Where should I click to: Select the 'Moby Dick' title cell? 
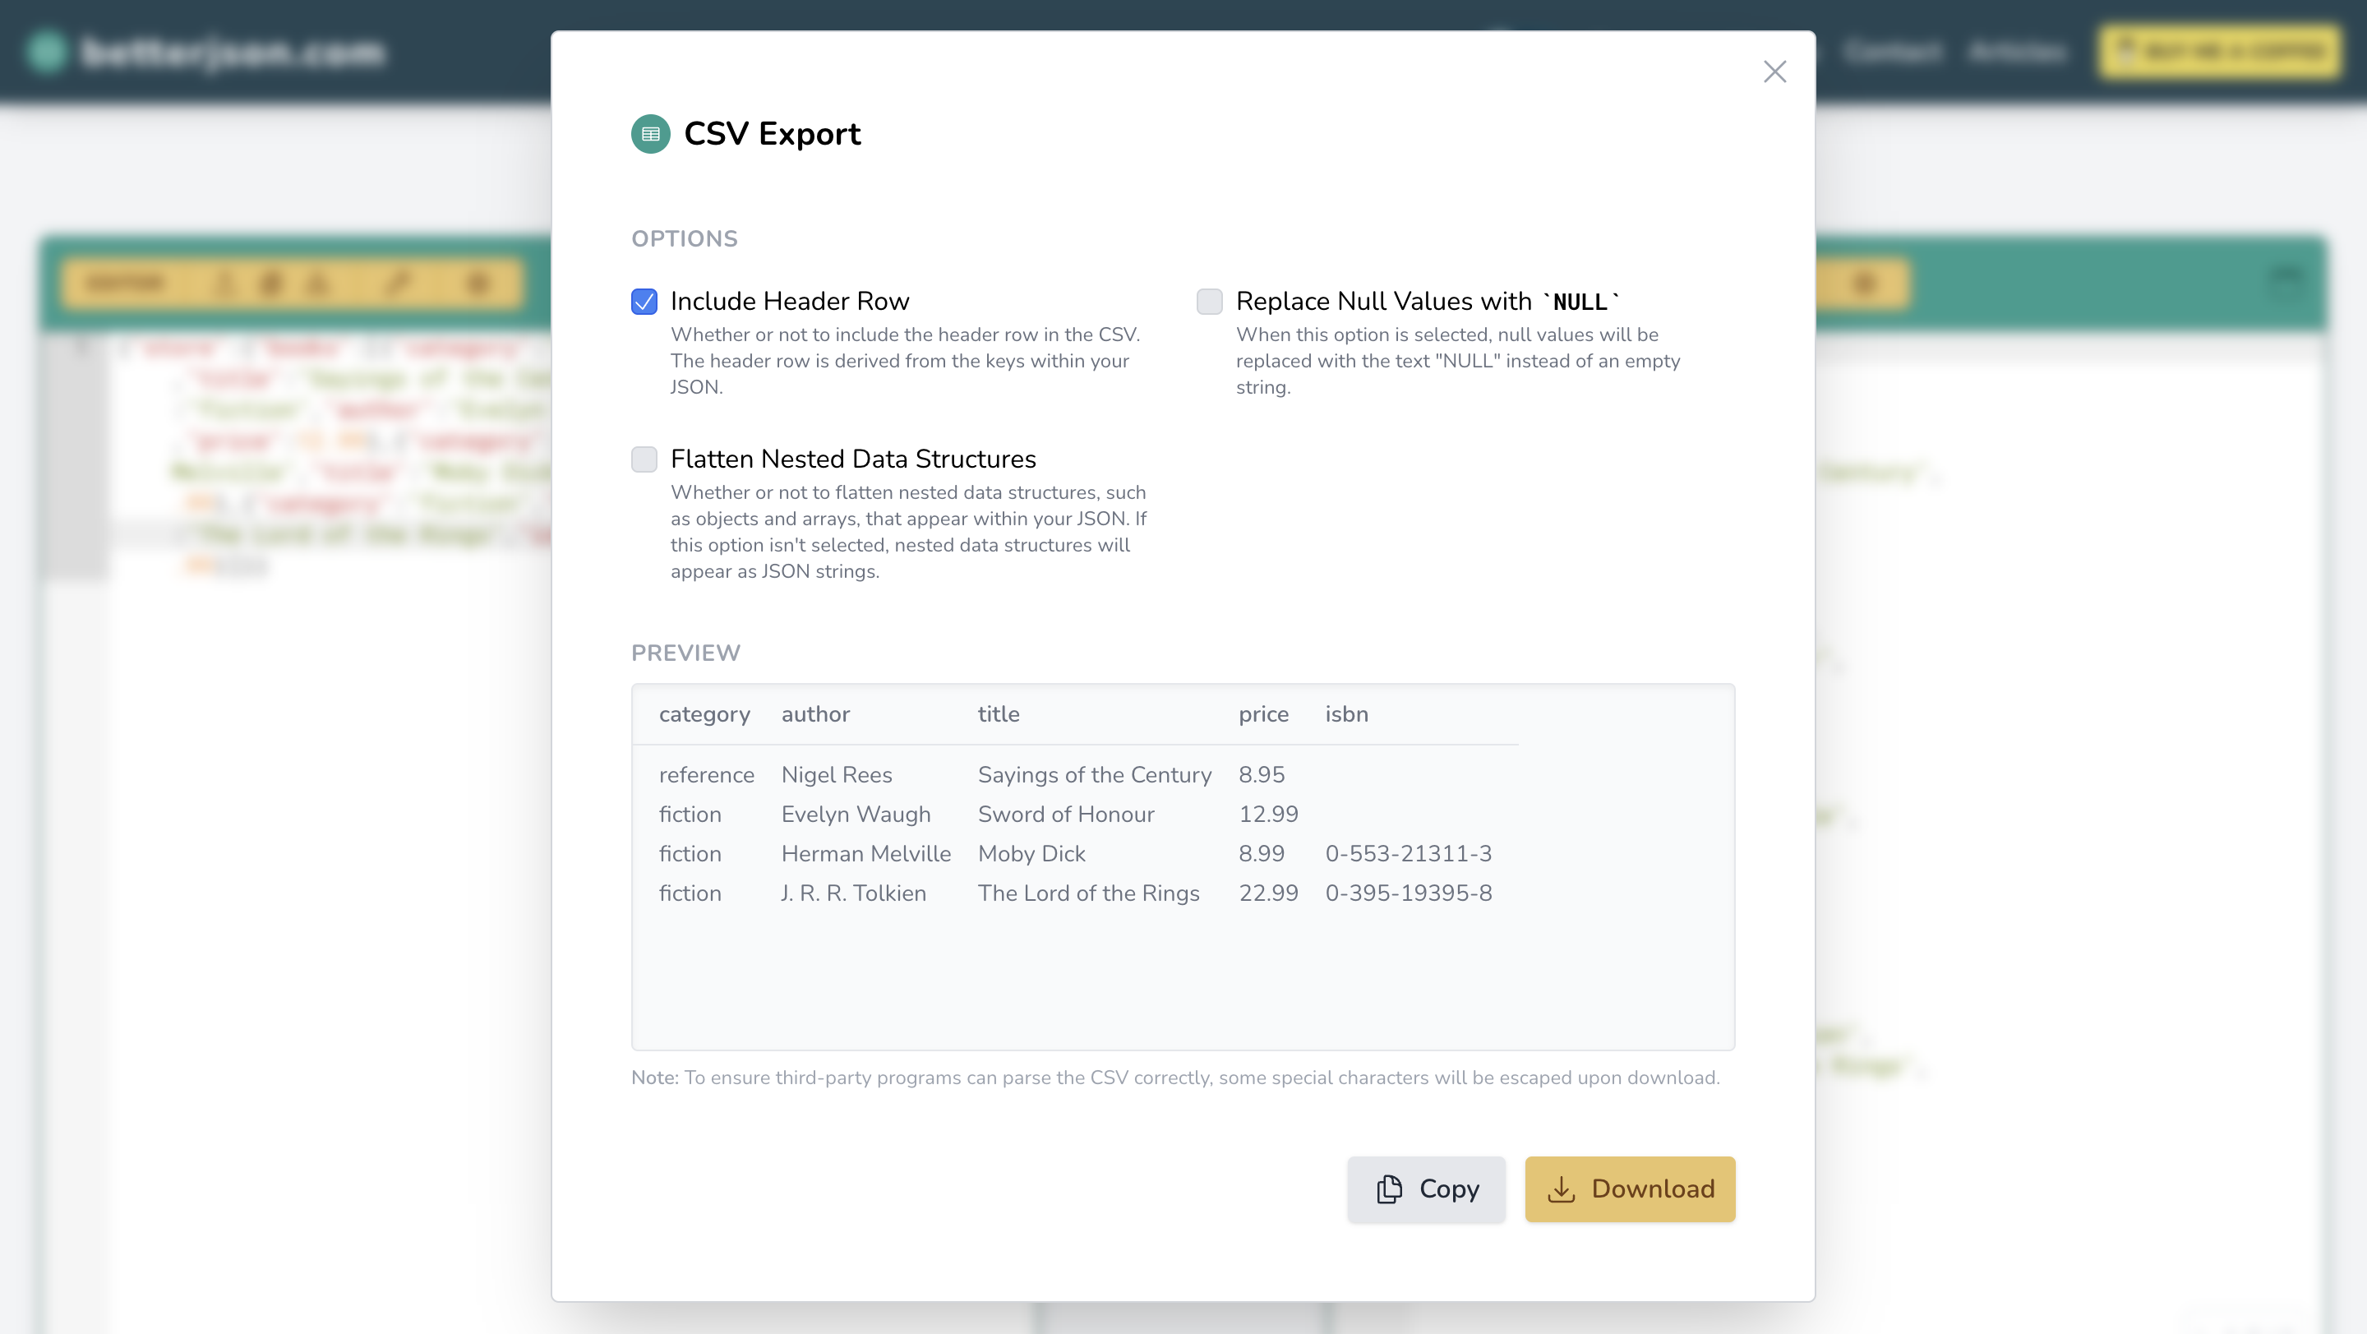coord(1031,853)
